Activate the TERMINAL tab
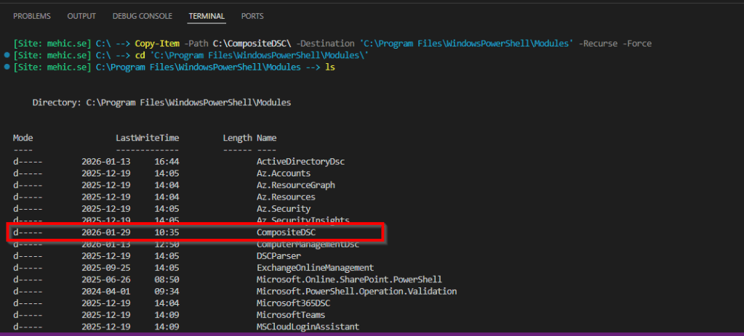The height and width of the screenshot is (336, 744). point(207,16)
